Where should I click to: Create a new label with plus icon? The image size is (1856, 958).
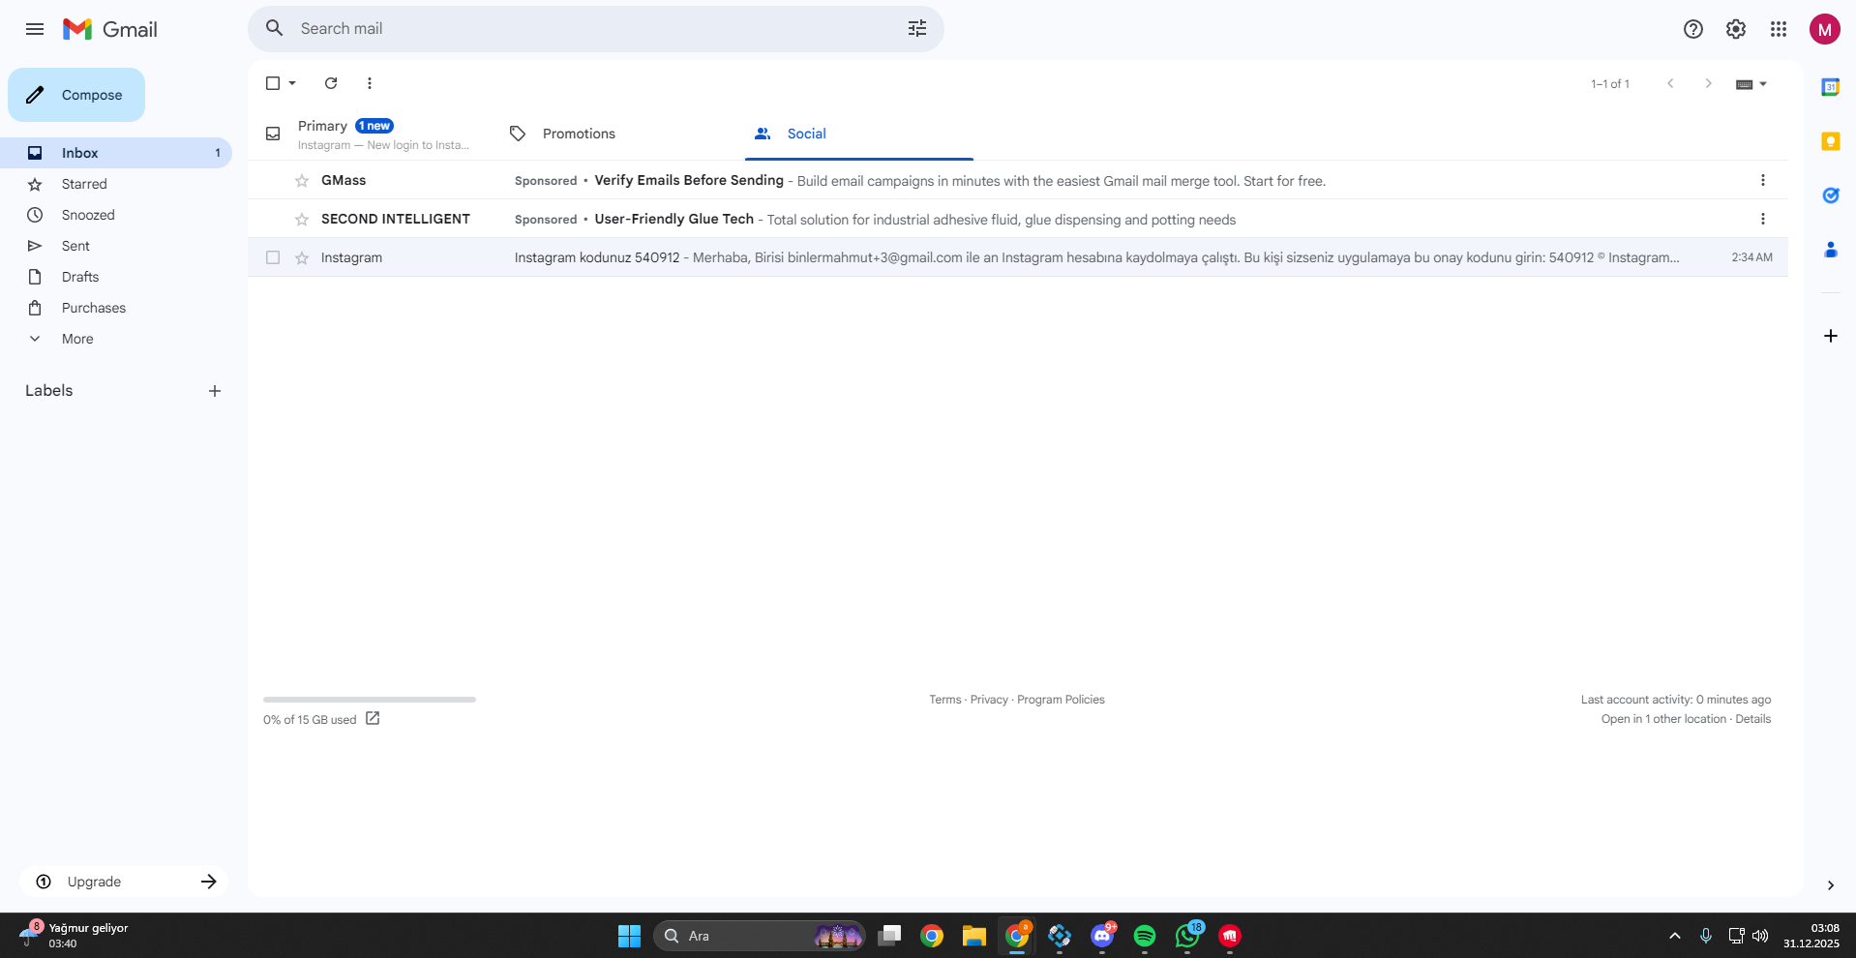coord(215,391)
